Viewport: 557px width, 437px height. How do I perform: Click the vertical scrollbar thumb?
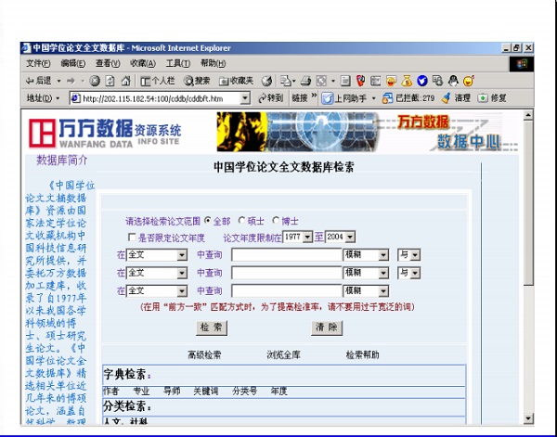pyautogui.click(x=528, y=202)
